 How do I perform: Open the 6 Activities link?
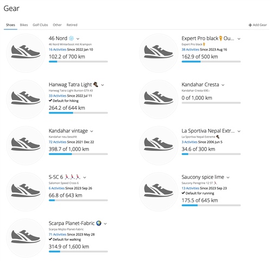pos(56,188)
